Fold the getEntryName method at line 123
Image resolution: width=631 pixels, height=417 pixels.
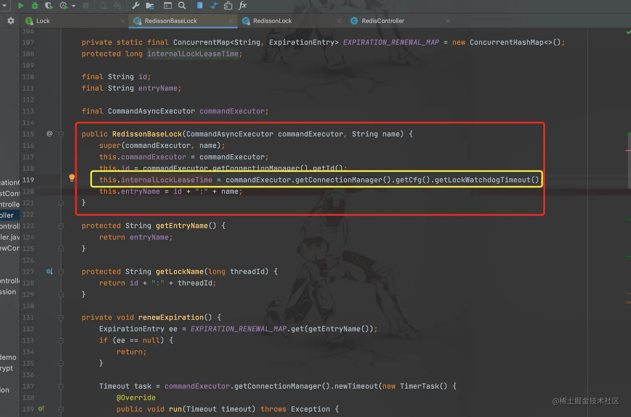click(x=61, y=226)
